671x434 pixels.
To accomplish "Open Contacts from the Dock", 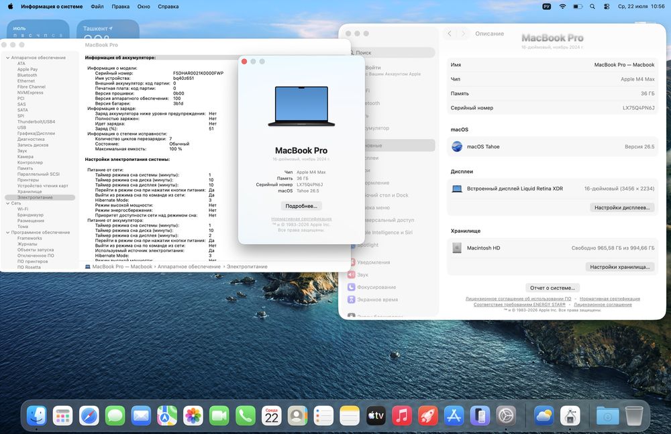I will coord(297,416).
